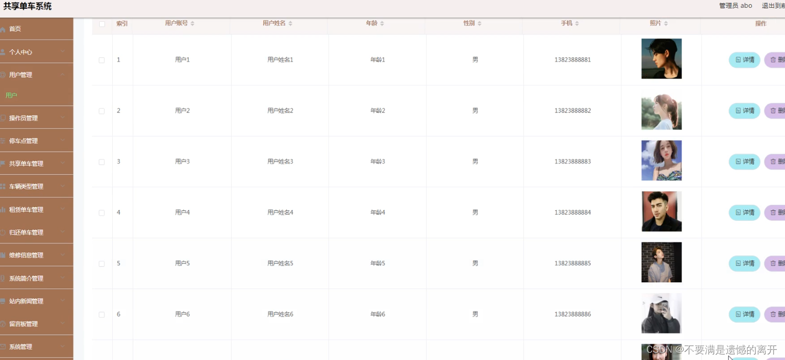Check the row checkbox for 用户2

pyautogui.click(x=102, y=111)
